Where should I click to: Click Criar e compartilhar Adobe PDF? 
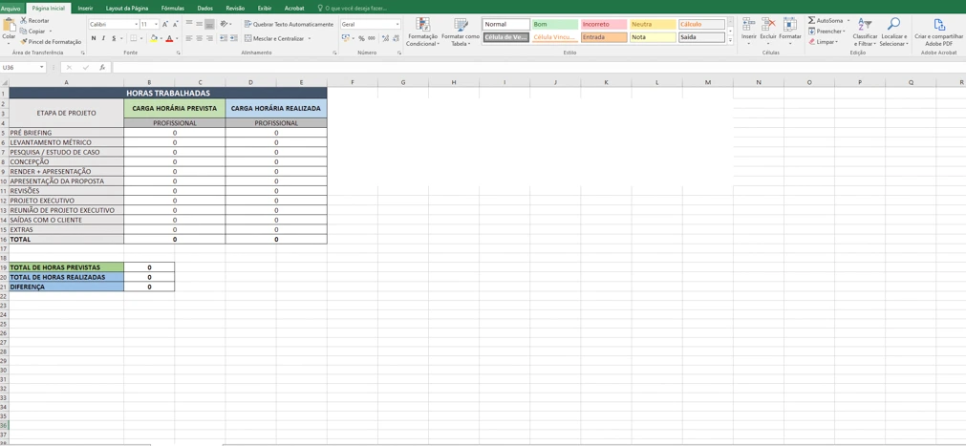(x=938, y=32)
